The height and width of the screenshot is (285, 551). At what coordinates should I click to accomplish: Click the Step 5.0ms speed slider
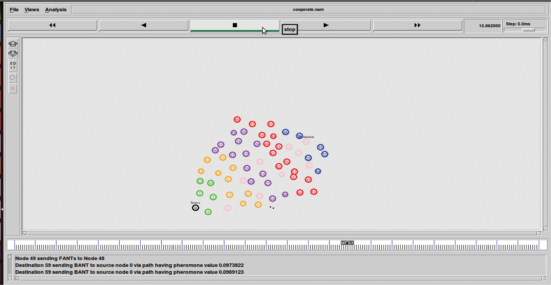pos(528,30)
